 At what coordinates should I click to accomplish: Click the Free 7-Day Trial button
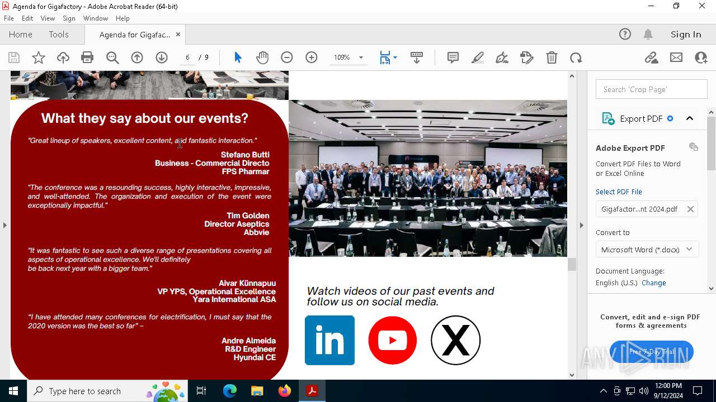coord(651,352)
